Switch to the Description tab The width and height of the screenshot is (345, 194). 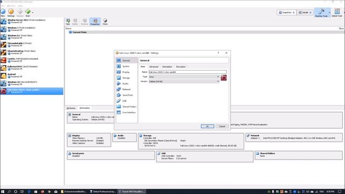(x=167, y=67)
